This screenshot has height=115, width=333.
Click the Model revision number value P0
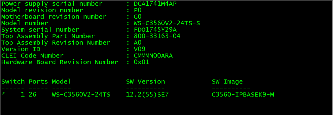pos(138,10)
